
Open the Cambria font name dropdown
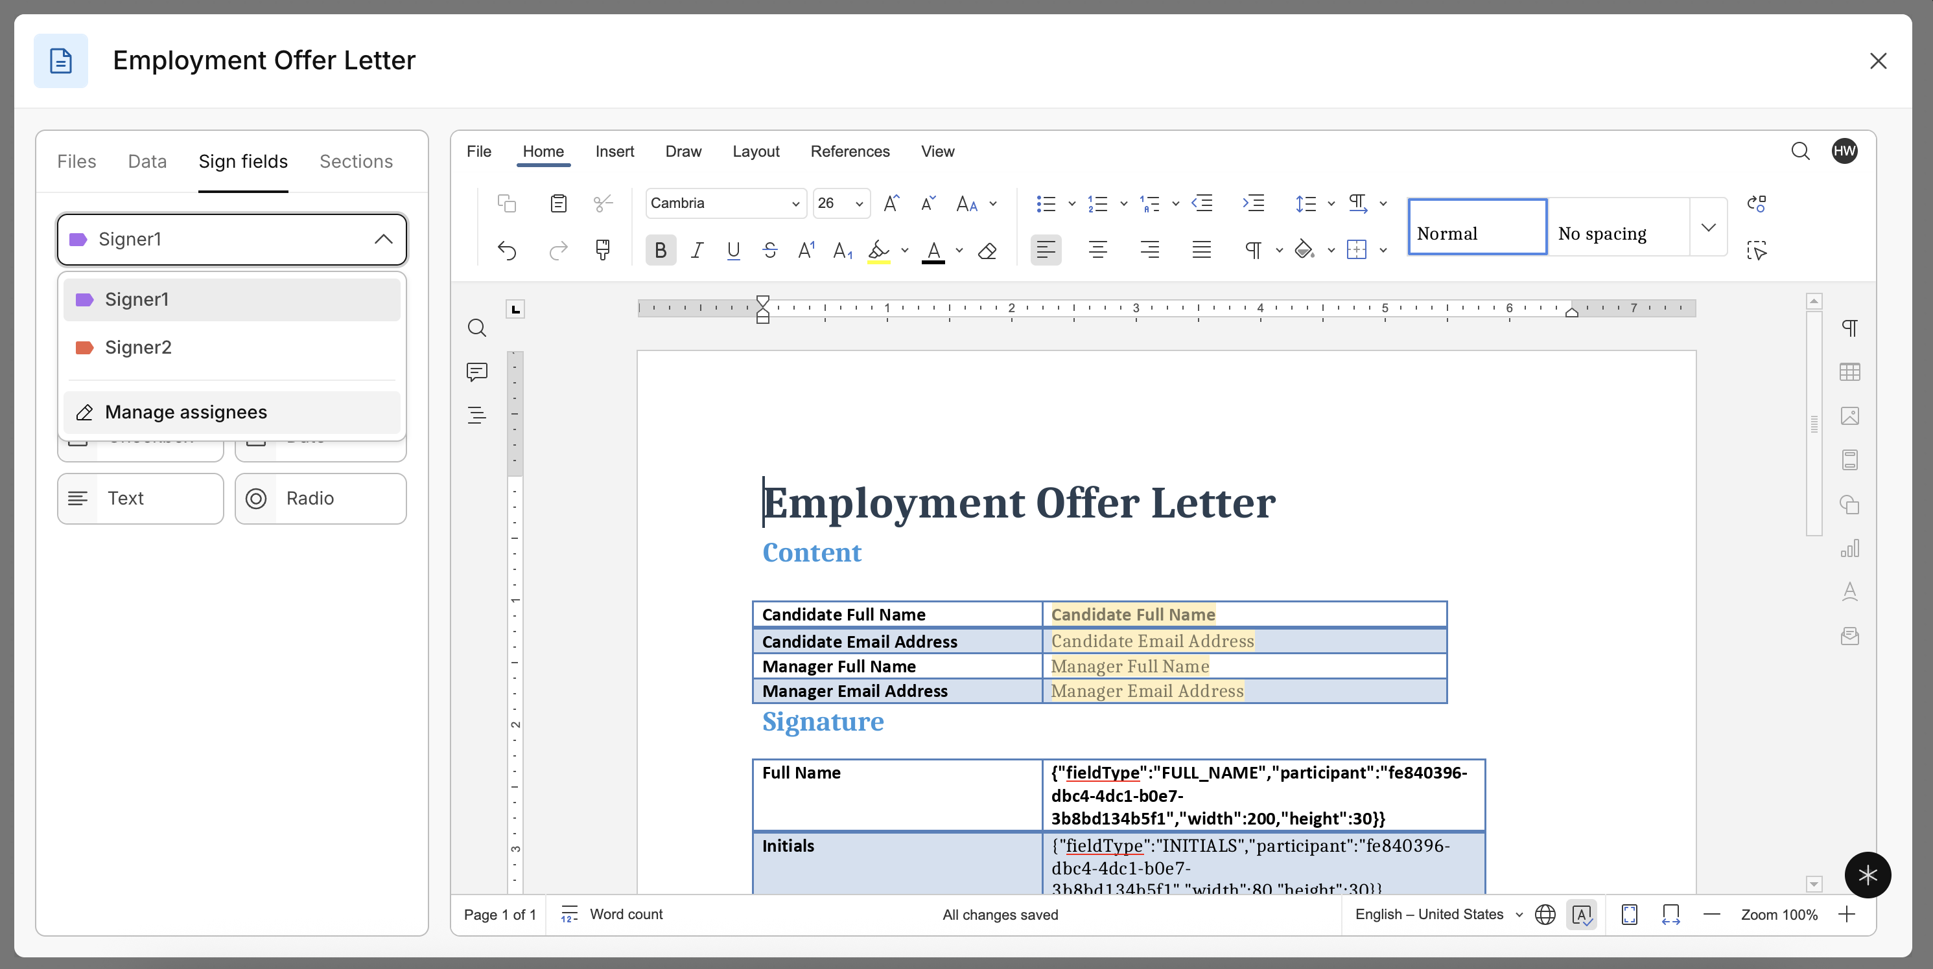(795, 204)
